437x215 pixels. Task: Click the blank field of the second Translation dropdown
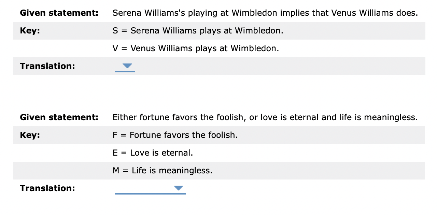[143, 188]
